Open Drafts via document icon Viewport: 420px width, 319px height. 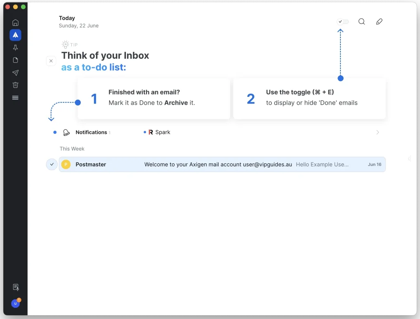[x=16, y=60]
